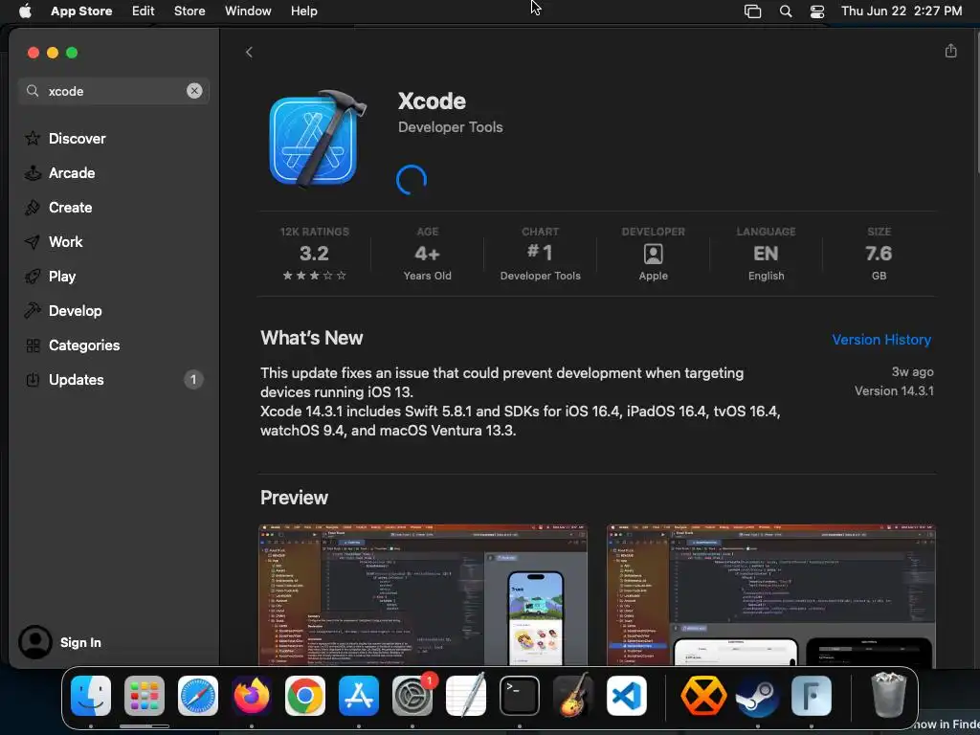Viewport: 980px width, 735px height.
Task: Open the Help menu
Action: (303, 11)
